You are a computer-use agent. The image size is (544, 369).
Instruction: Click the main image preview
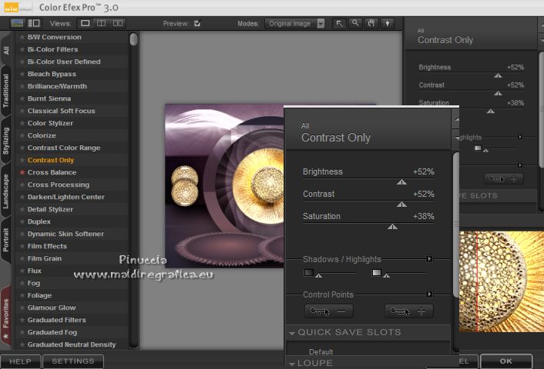click(224, 186)
